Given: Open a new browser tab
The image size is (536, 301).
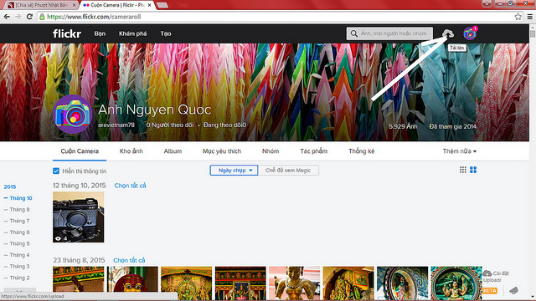Looking at the screenshot, I should pos(162,5).
